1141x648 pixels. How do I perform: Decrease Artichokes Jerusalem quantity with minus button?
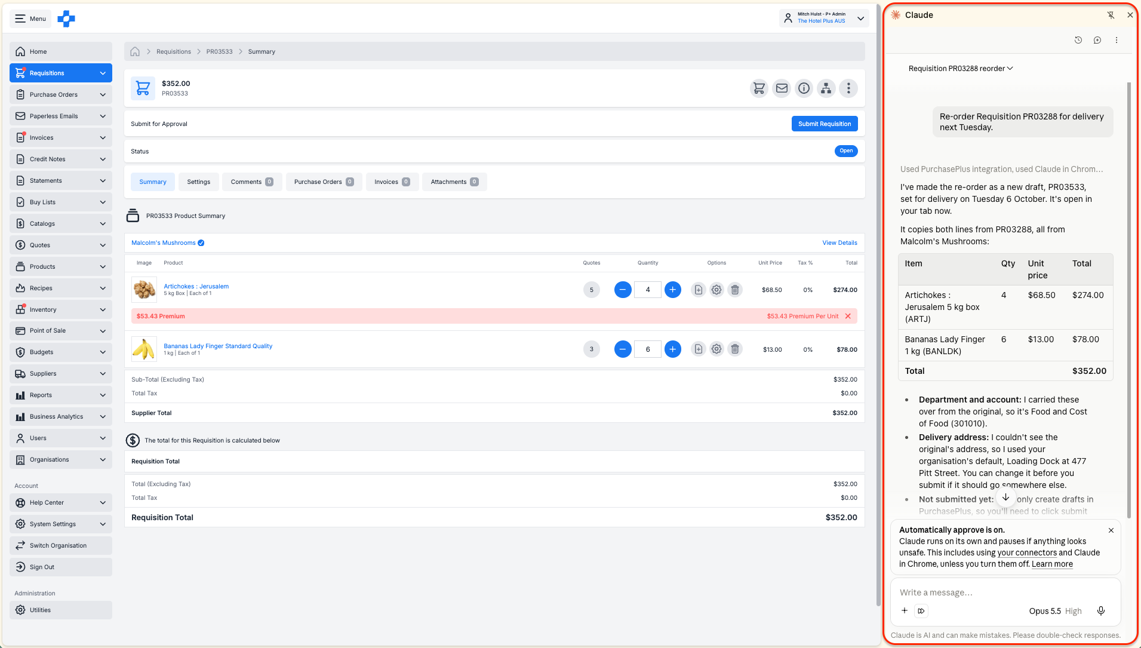click(623, 290)
